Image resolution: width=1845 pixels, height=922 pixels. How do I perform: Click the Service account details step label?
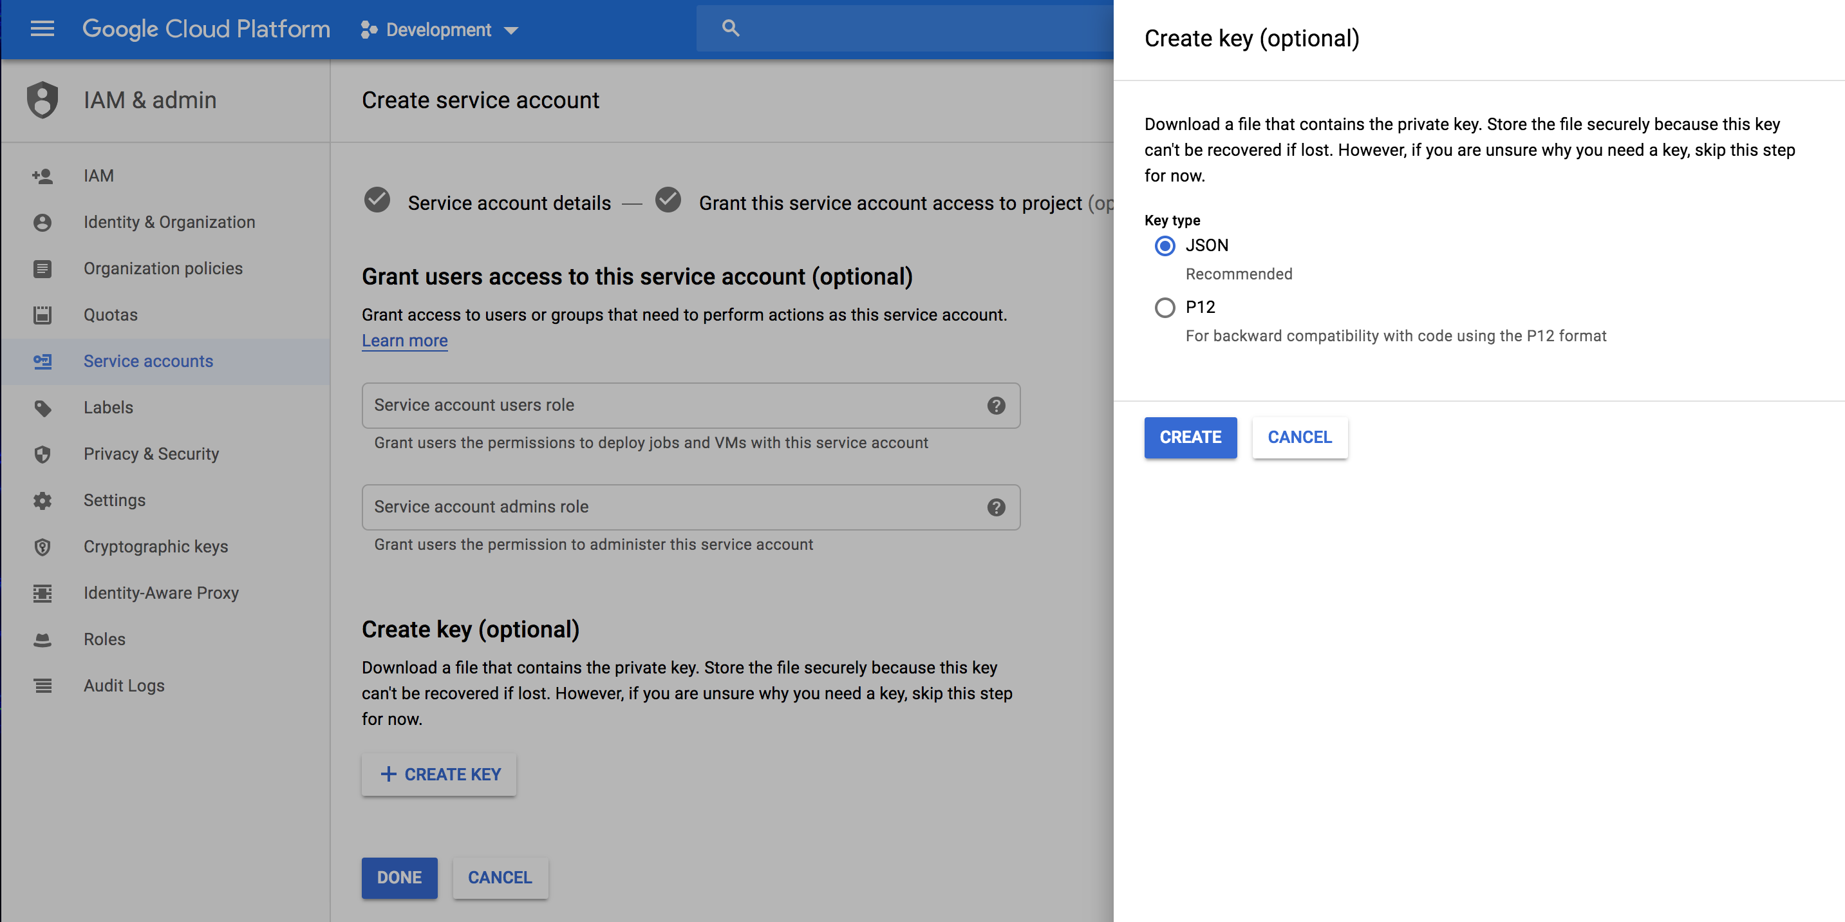coord(509,203)
